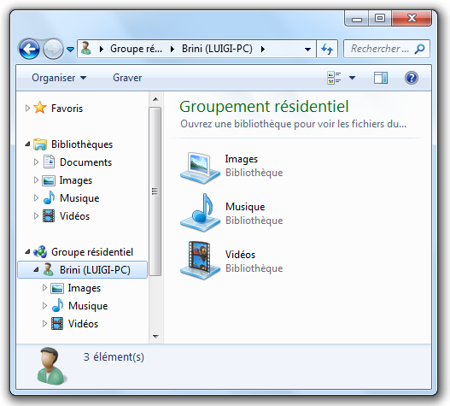Expand Musique under Bibliothèques
Screen dimensions: 450x406
pyautogui.click(x=36, y=198)
